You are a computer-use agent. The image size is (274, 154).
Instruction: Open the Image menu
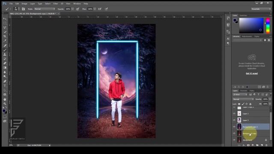pyautogui.click(x=24, y=3)
